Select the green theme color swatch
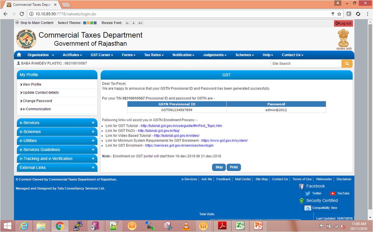Viewport: 373px width, 232px height. point(92,23)
